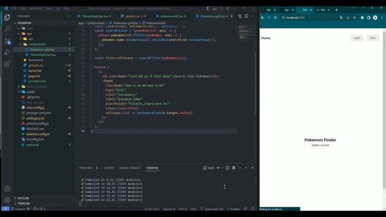Stop loading the browser page

275,17
